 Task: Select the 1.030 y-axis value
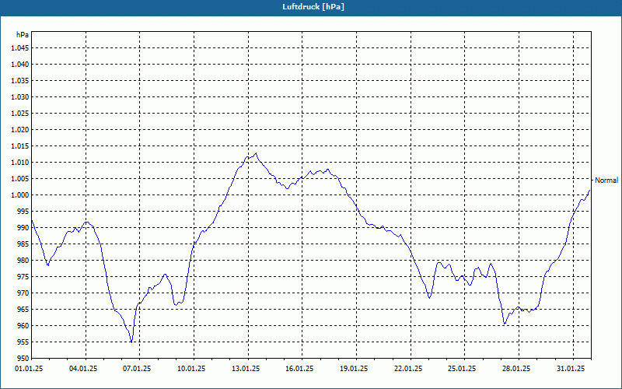(21, 96)
